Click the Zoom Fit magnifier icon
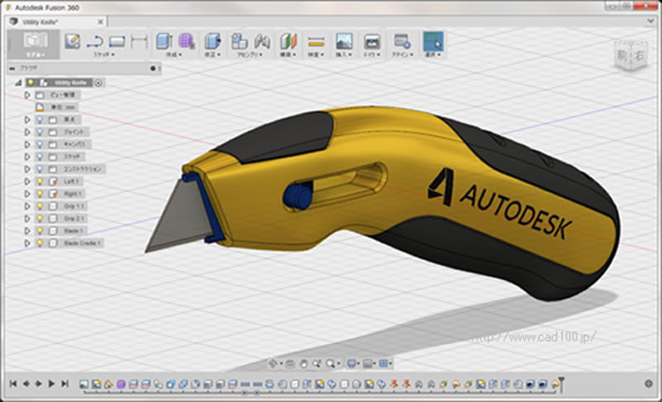 click(x=330, y=364)
